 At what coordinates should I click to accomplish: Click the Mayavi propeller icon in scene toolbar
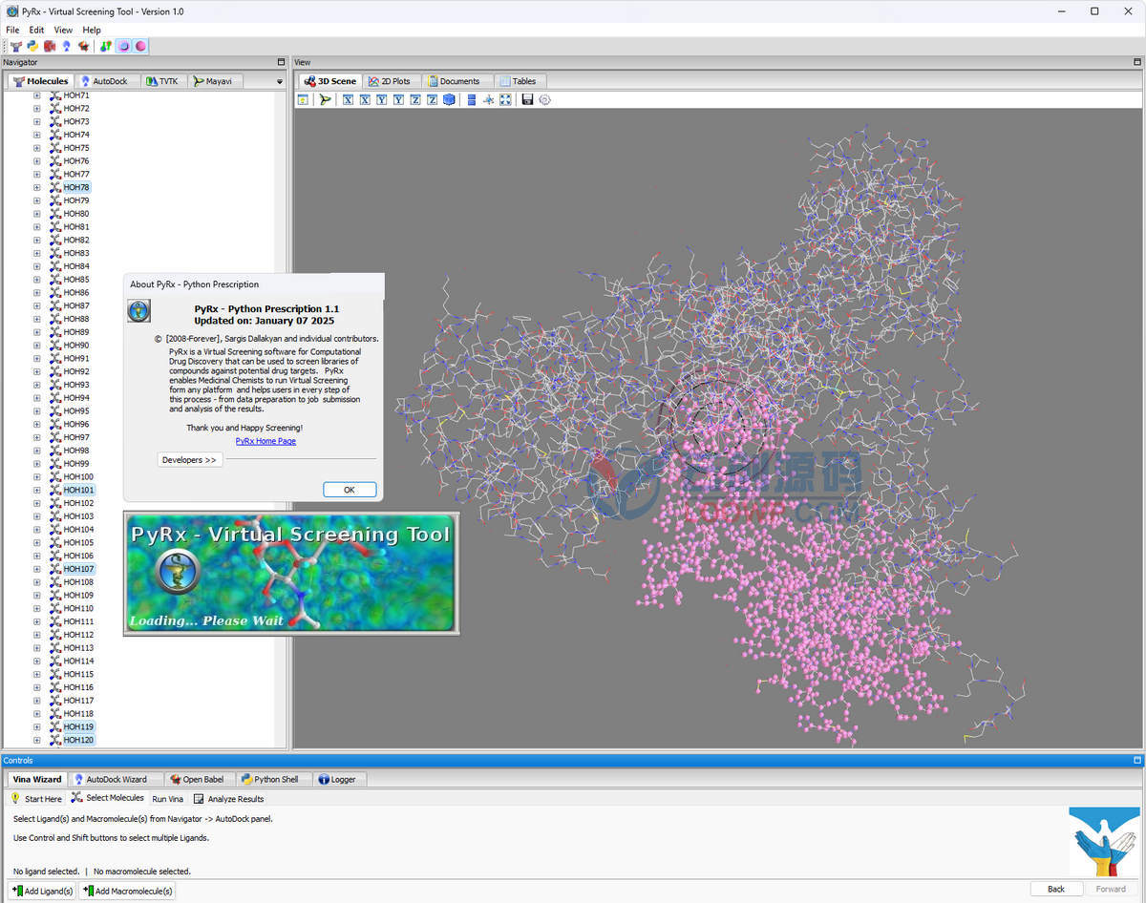pyautogui.click(x=325, y=99)
